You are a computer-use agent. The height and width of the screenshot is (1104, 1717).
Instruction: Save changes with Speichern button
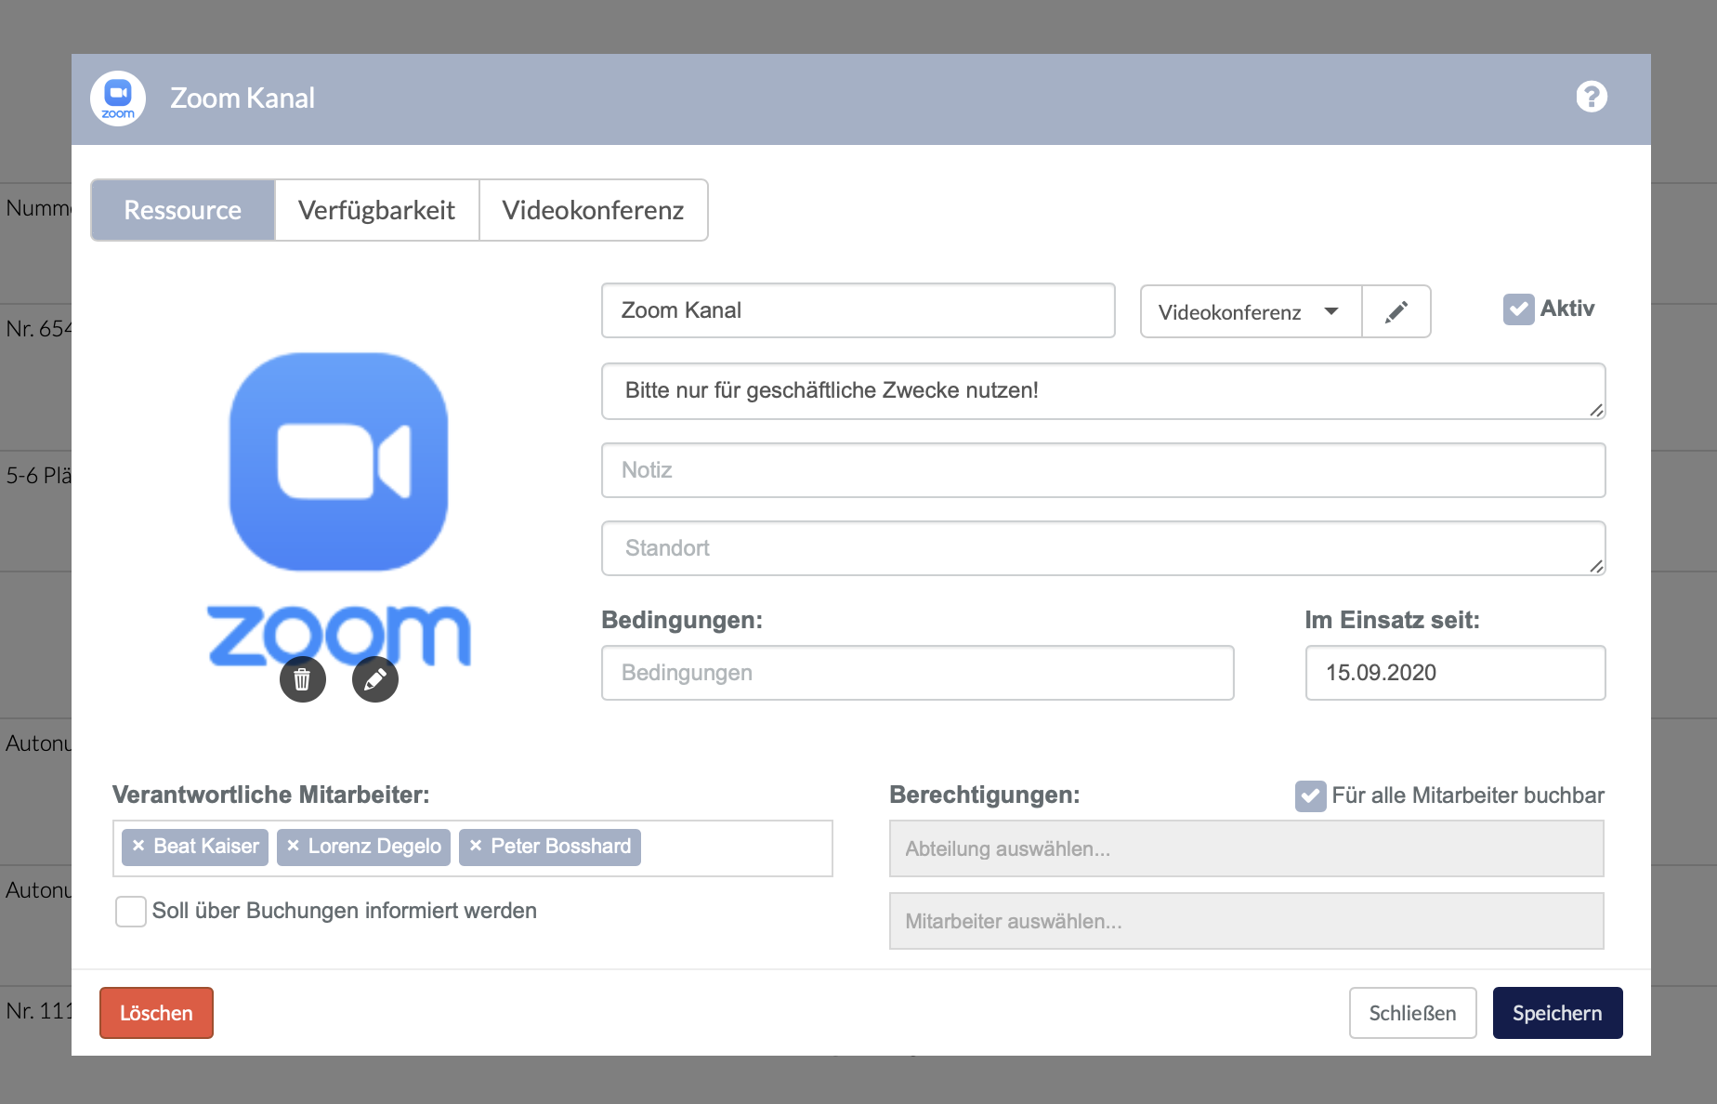[x=1557, y=1013]
